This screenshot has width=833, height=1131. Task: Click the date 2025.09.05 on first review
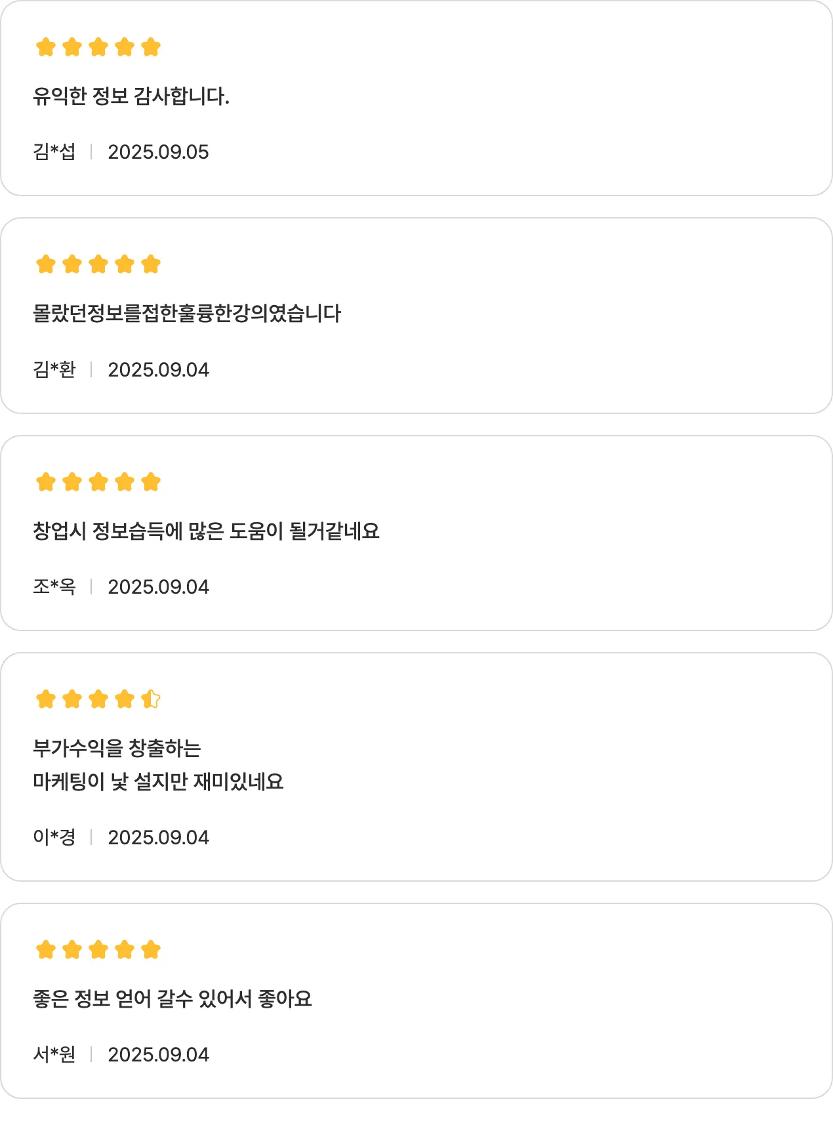(158, 152)
